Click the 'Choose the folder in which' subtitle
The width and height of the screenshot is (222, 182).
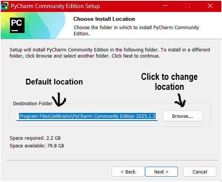[136, 30]
